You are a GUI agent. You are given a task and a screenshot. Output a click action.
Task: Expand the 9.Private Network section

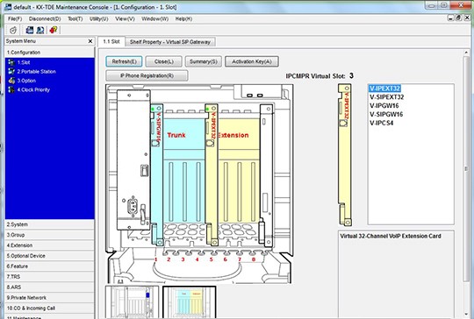[49, 298]
